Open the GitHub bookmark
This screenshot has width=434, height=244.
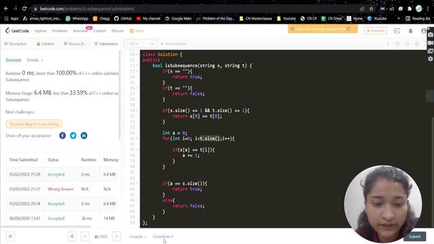click(123, 18)
